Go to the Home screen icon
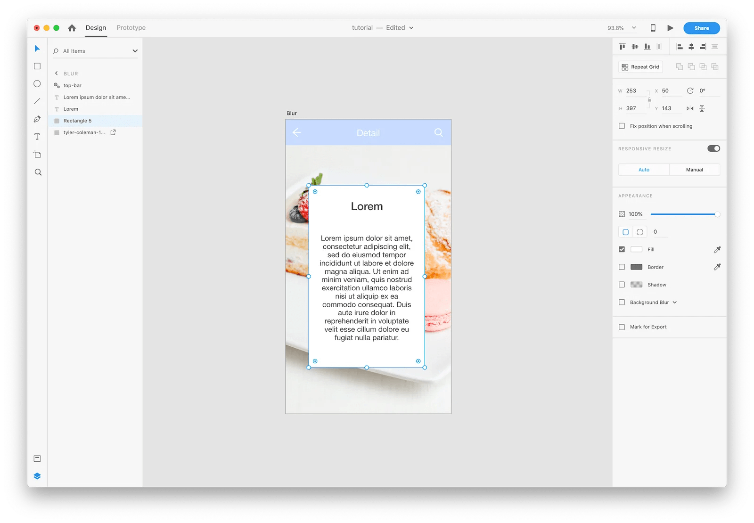The image size is (754, 523). (x=72, y=28)
